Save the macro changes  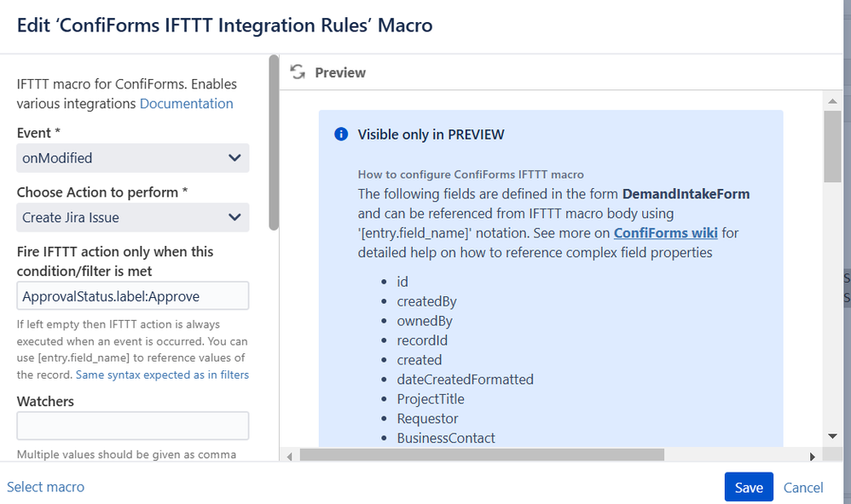[748, 487]
